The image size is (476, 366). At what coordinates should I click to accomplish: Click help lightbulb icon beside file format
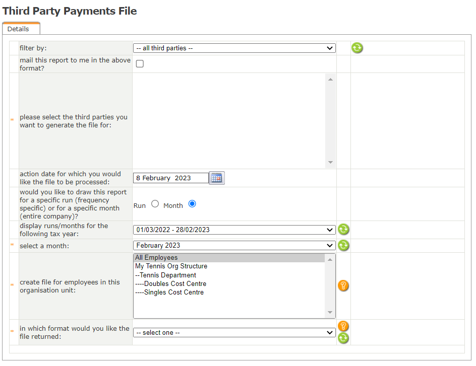pyautogui.click(x=343, y=326)
